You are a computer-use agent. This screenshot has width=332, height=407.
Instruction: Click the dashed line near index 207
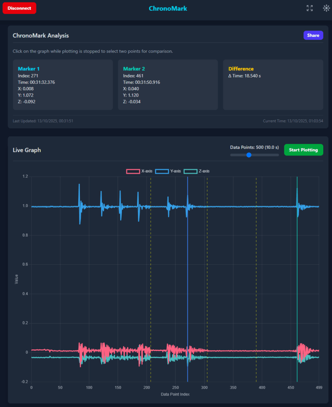click(x=151, y=278)
